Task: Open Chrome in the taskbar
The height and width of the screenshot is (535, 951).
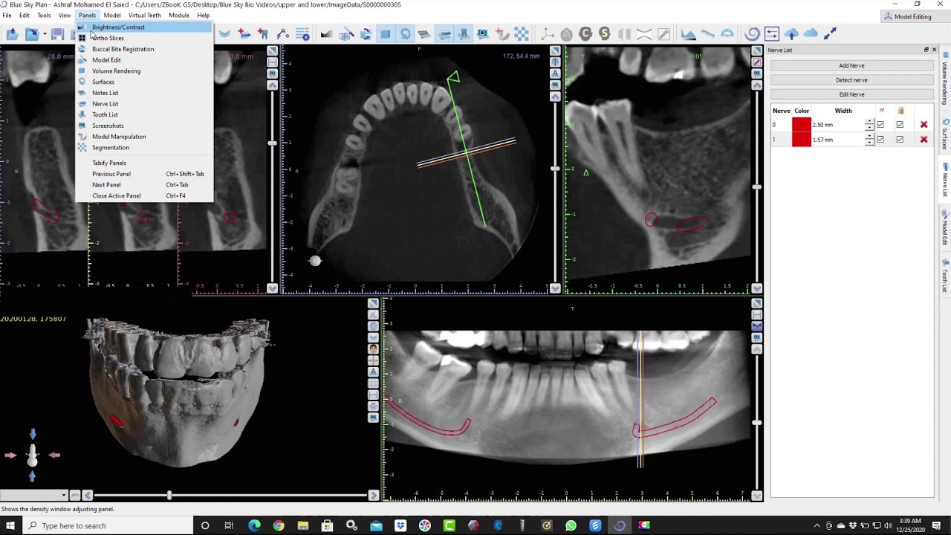Action: click(x=278, y=525)
